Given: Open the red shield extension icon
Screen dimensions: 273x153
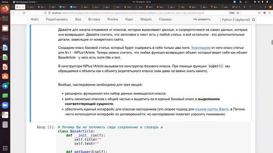Looking at the screenshot, I should (x=264, y=13).
